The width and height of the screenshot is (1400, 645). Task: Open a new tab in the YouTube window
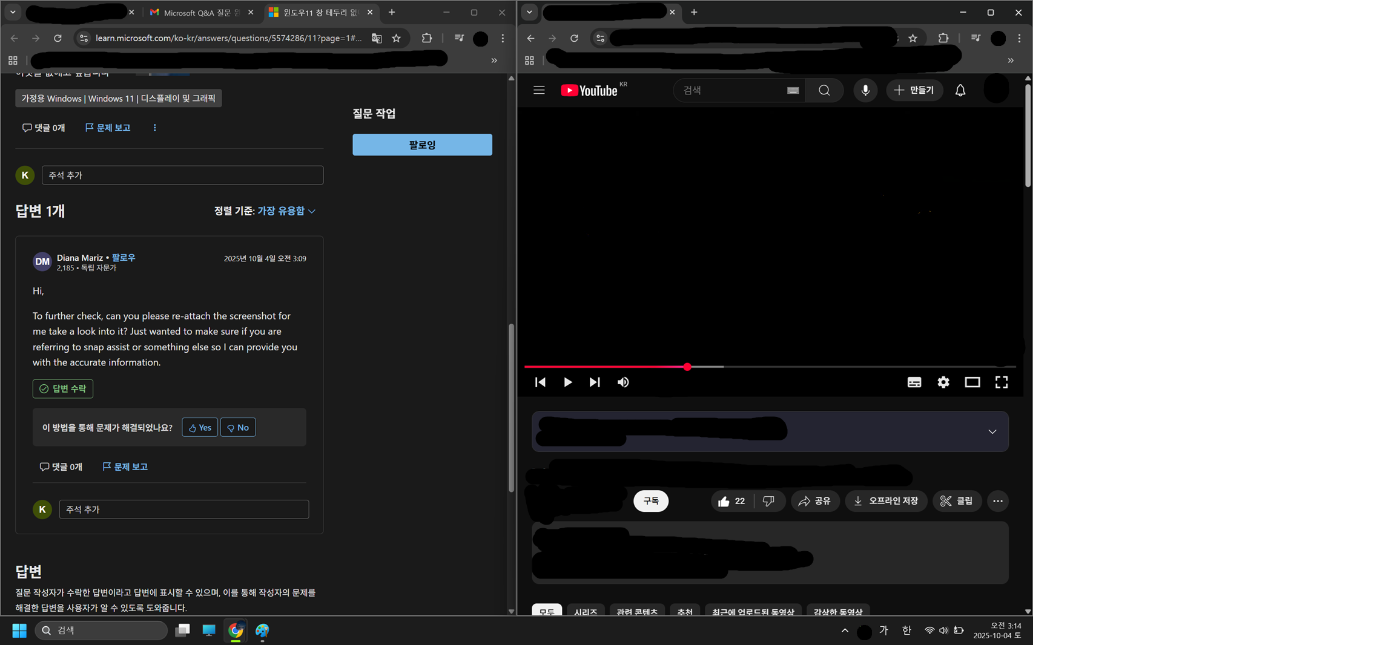[x=694, y=12]
